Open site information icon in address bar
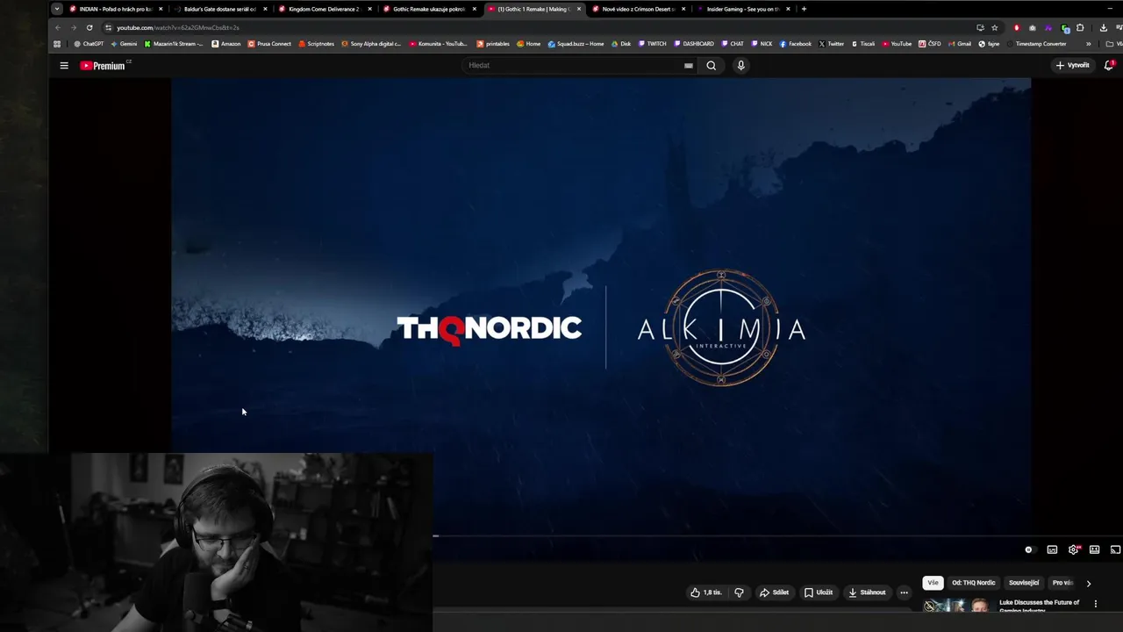1123x632 pixels. click(x=108, y=27)
